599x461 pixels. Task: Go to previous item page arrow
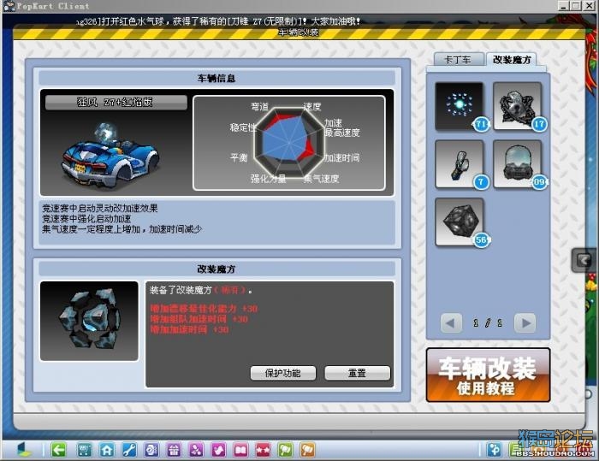[451, 323]
